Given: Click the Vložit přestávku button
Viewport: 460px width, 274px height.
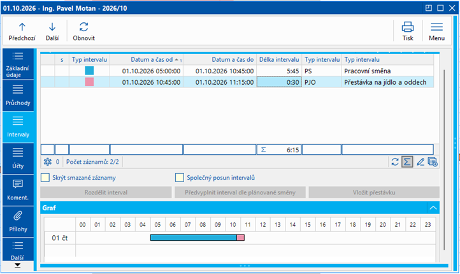Looking at the screenshot, I should 374,192.
